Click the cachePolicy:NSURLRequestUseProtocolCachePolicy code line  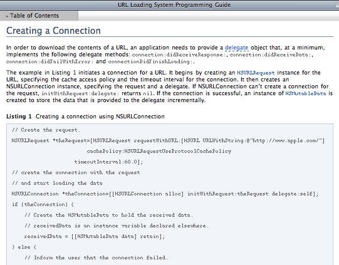click(159, 152)
